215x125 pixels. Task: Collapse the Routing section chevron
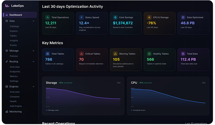[33, 62]
